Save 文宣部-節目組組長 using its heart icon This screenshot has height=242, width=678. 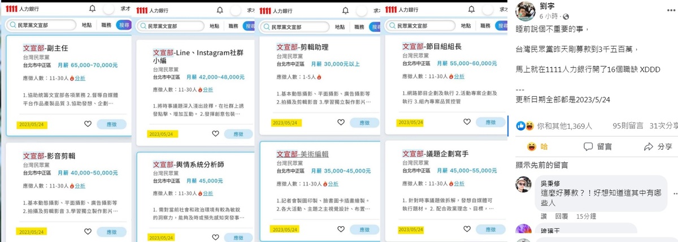pos(467,122)
